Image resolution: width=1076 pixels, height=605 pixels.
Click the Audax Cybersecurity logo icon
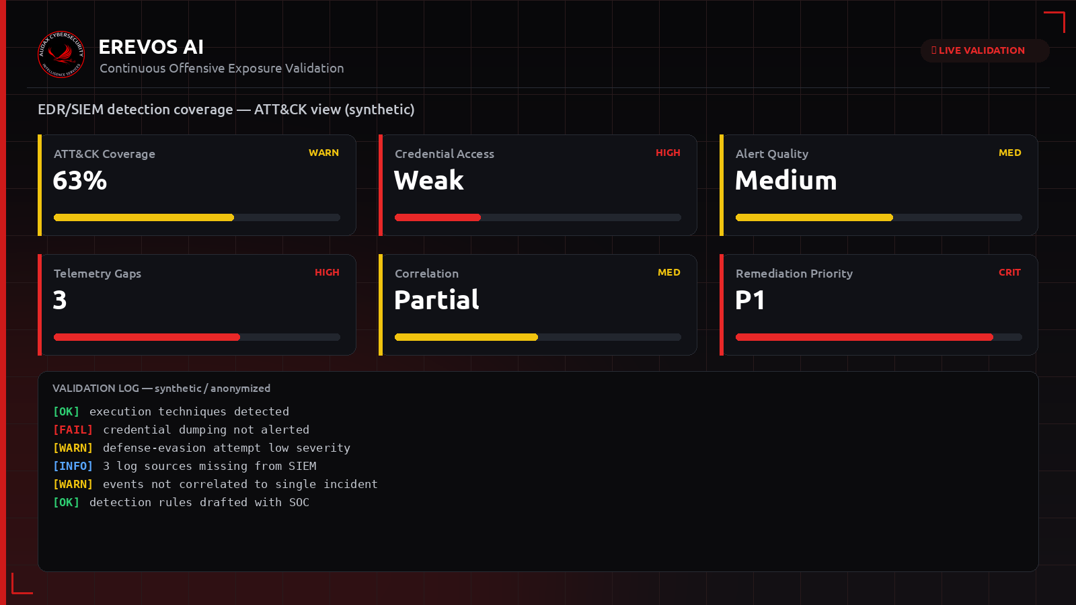(61, 54)
